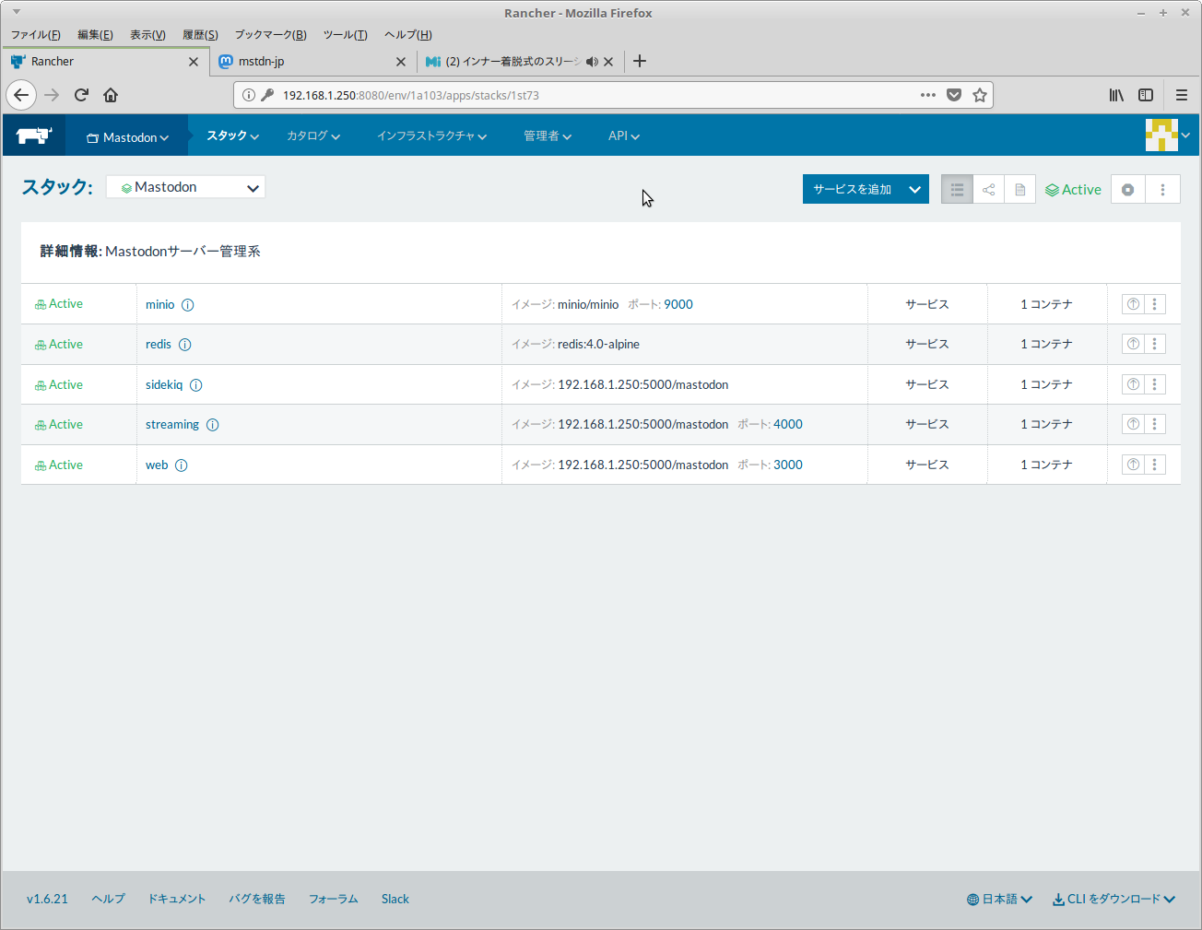This screenshot has height=930, width=1202.
Task: Switch to stack graph view icon
Action: pos(988,190)
